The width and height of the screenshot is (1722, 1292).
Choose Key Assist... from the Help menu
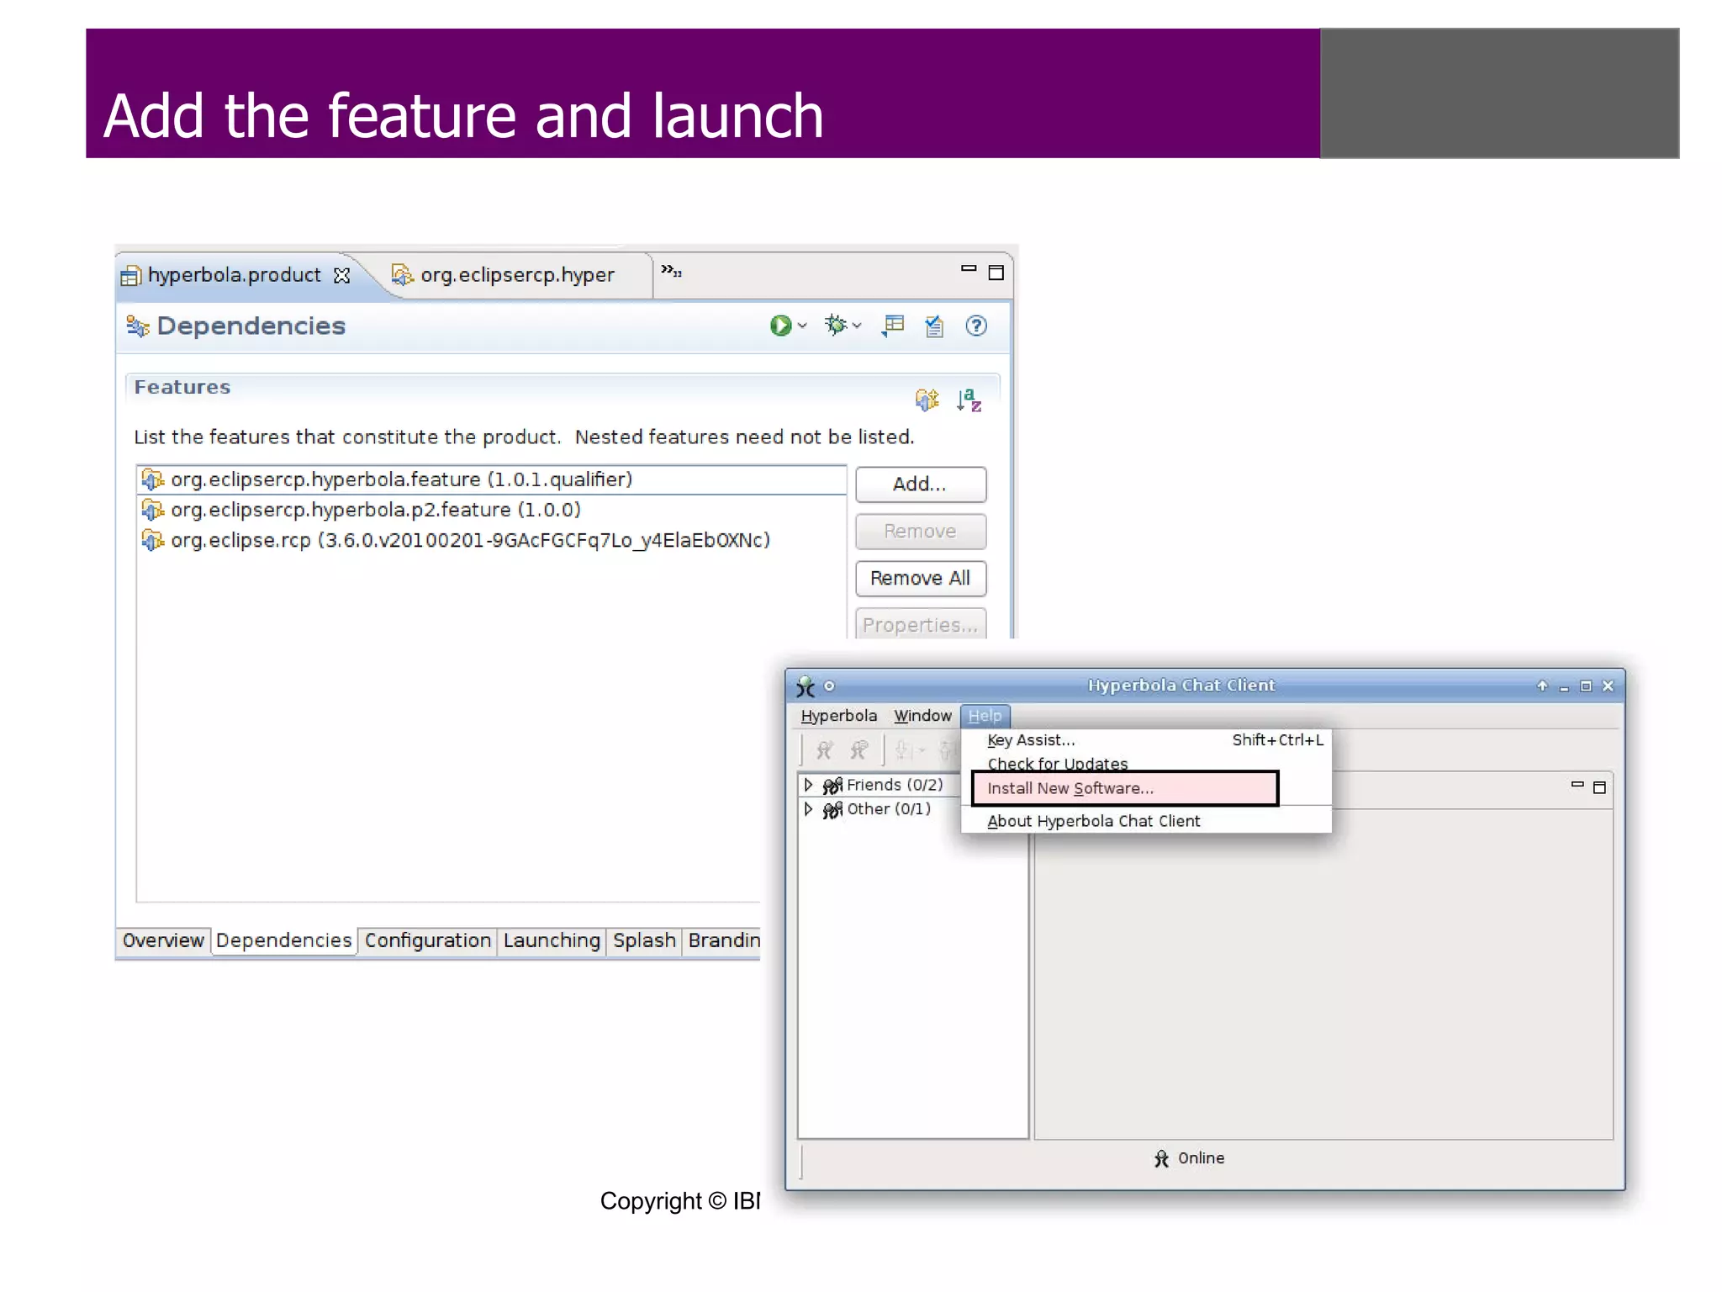1147,740
